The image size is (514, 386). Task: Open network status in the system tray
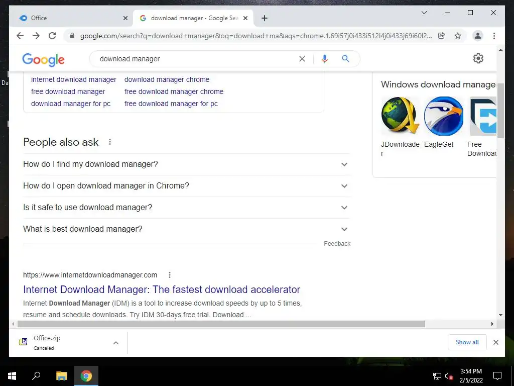point(437,376)
